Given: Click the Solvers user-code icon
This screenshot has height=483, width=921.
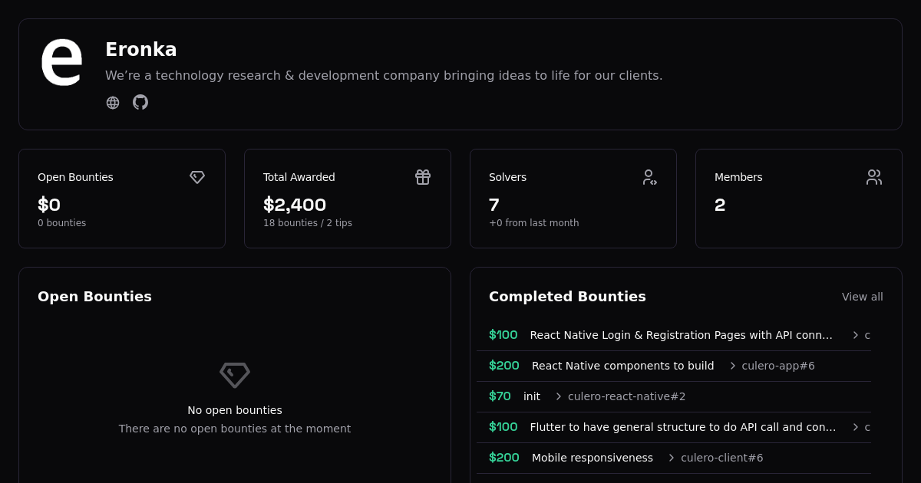Looking at the screenshot, I should pyautogui.click(x=649, y=177).
